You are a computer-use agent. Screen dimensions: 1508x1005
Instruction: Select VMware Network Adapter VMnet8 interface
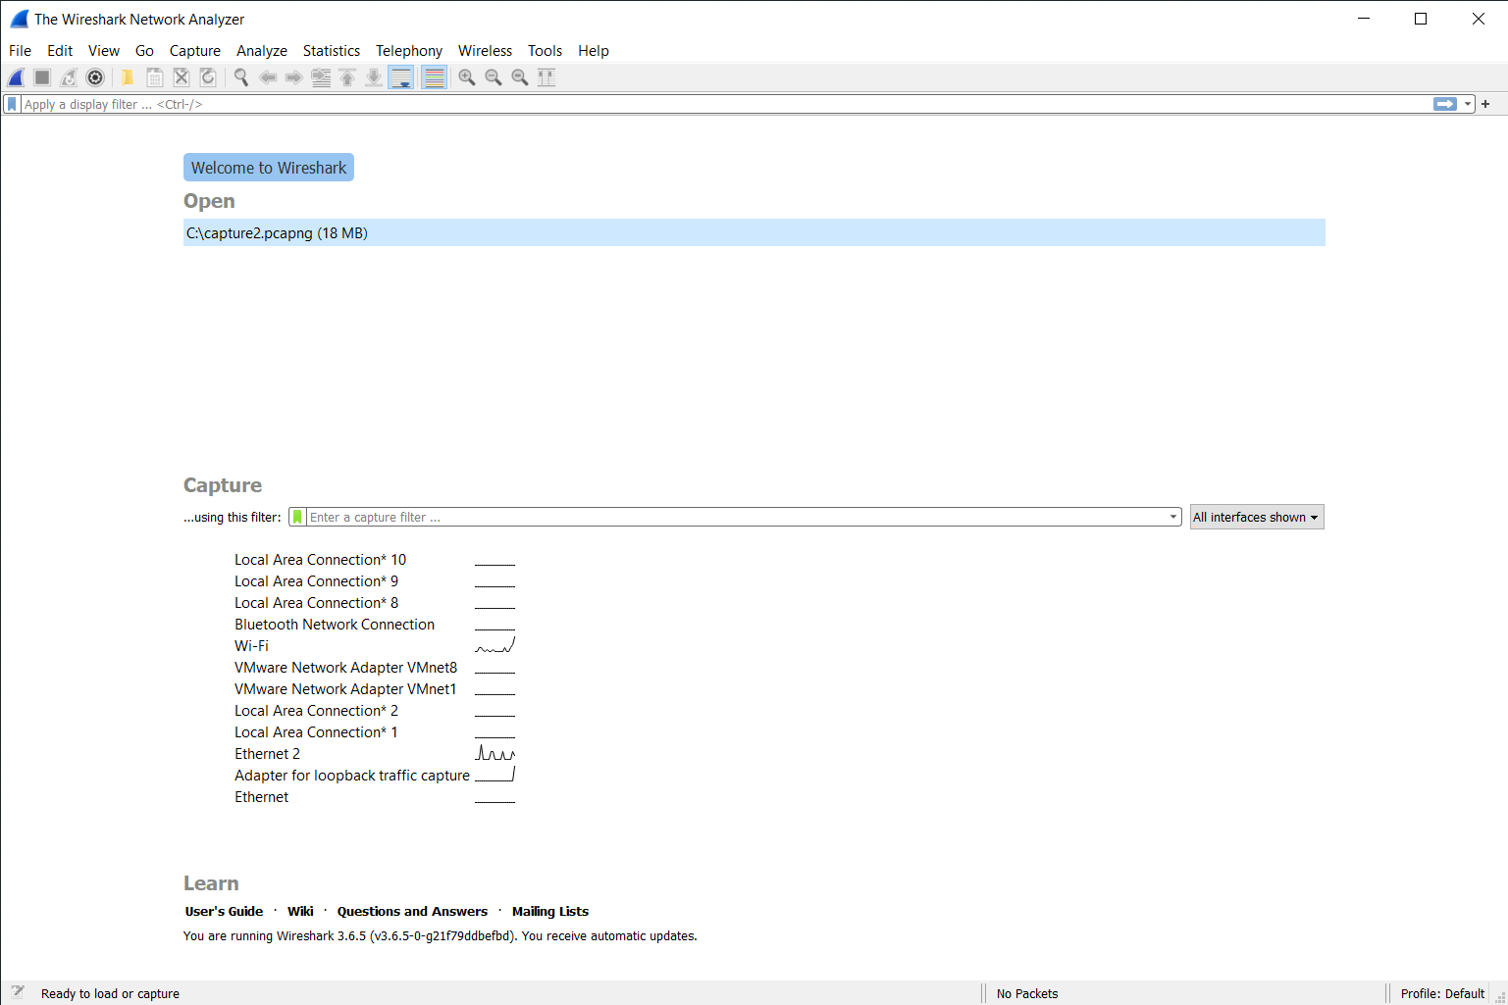pyautogui.click(x=345, y=668)
